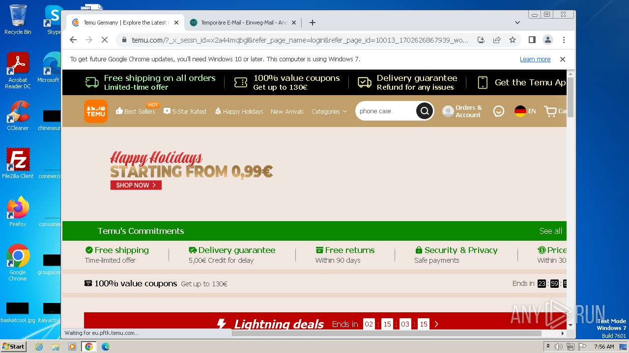
Task: Open New Arrivals page
Action: [x=287, y=111]
